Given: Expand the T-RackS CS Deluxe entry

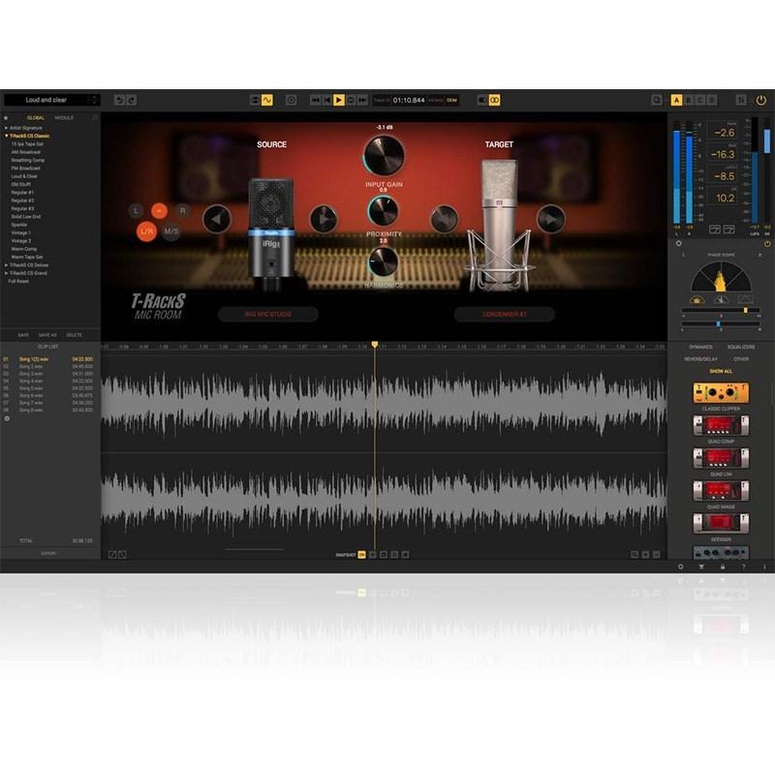Looking at the screenshot, I should (8, 266).
